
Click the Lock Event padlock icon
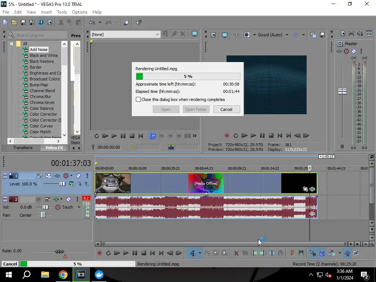tap(280, 253)
